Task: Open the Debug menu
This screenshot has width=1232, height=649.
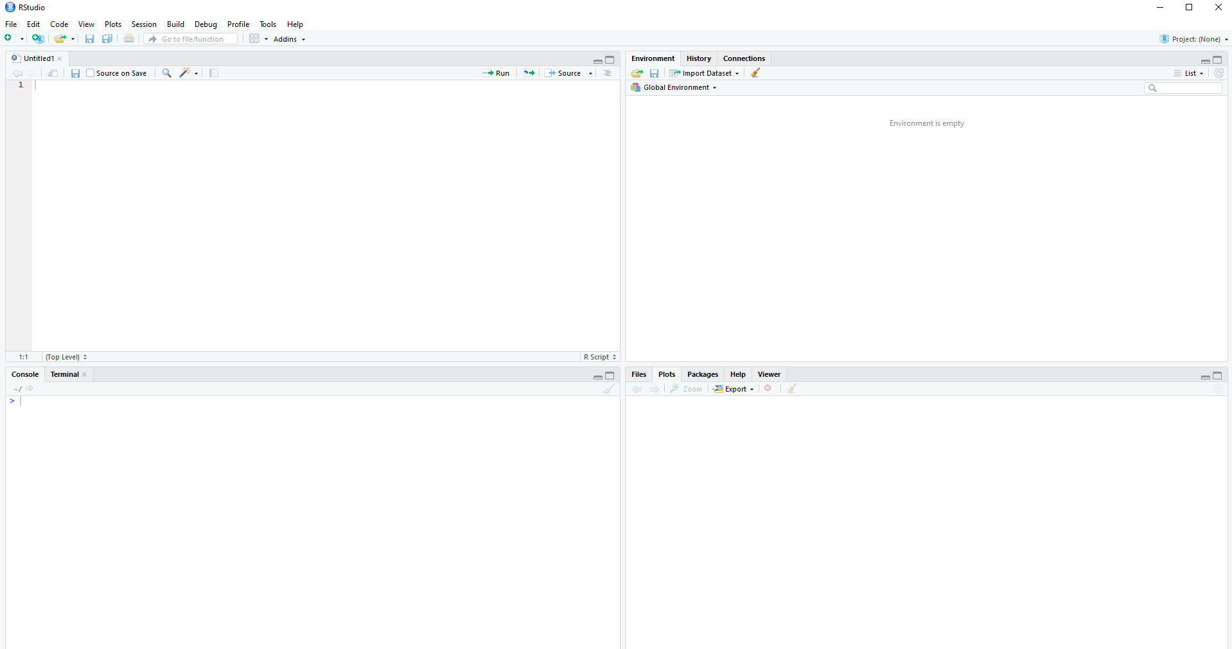Action: [206, 24]
